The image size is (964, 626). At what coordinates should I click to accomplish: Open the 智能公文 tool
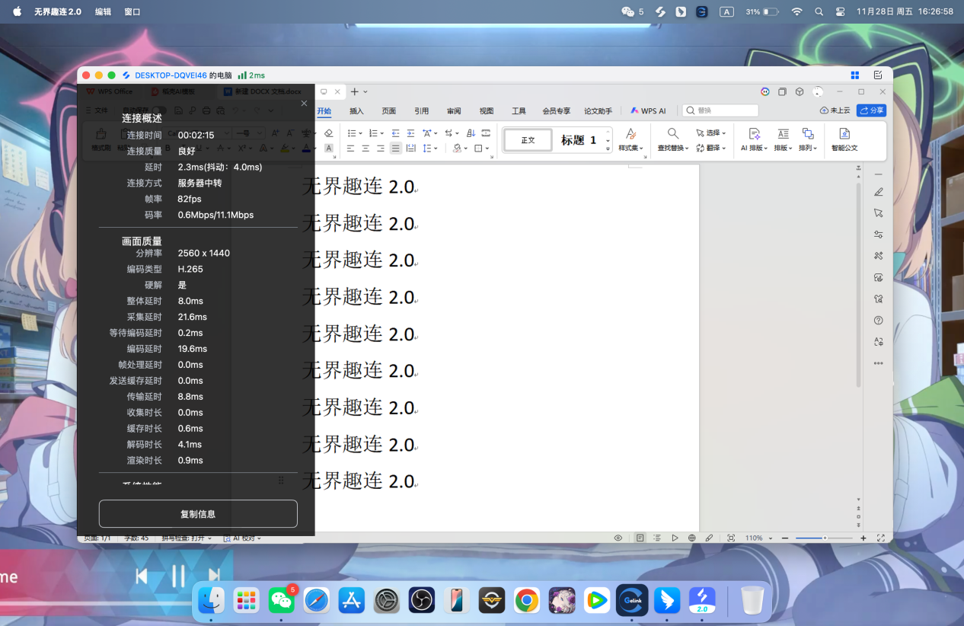tap(844, 139)
